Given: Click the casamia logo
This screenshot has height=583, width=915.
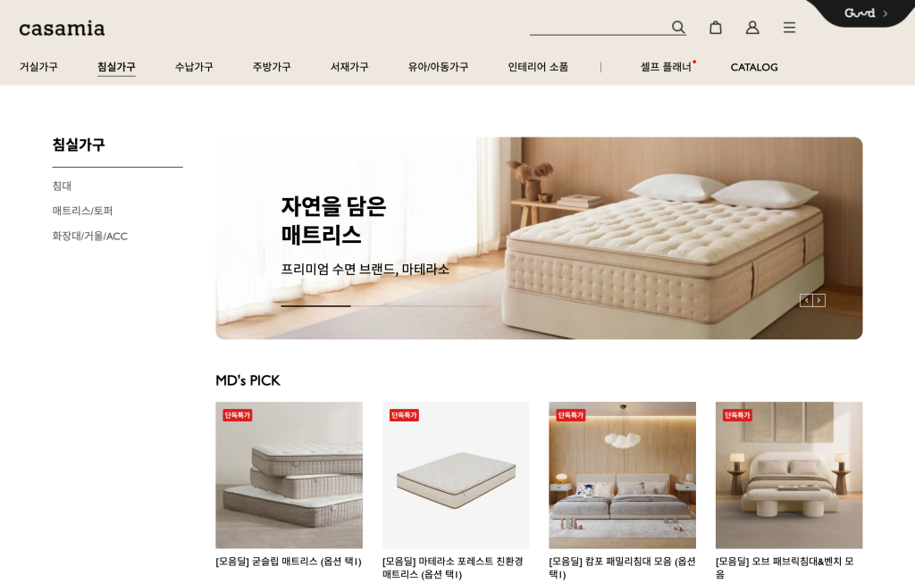Looking at the screenshot, I should click(62, 29).
